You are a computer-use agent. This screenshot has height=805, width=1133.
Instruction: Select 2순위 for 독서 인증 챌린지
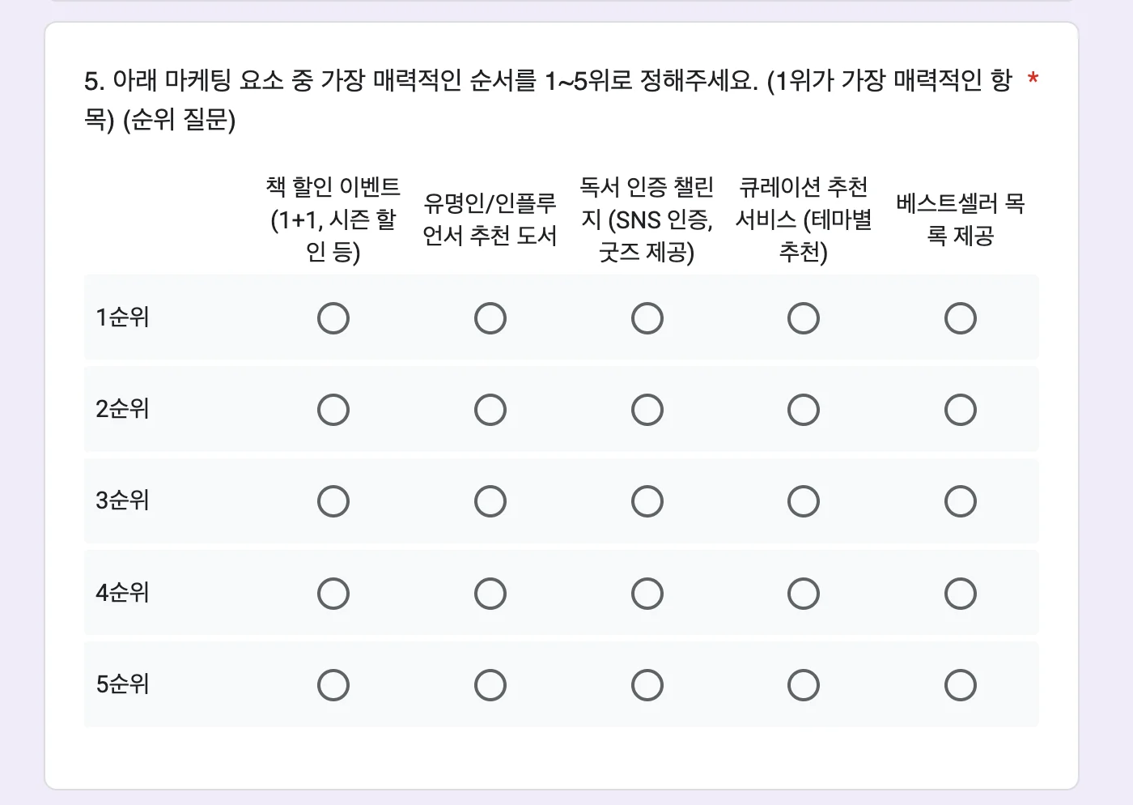[x=647, y=409]
